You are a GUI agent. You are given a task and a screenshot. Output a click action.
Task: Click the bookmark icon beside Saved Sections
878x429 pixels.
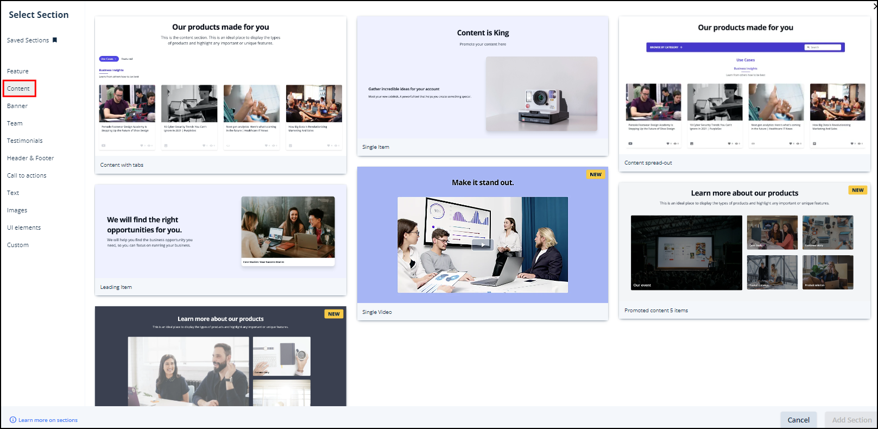[x=54, y=40]
